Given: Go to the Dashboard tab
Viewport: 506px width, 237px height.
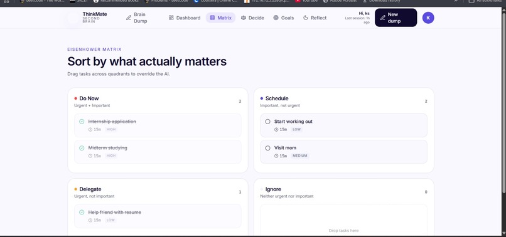Looking at the screenshot, I should click(185, 18).
